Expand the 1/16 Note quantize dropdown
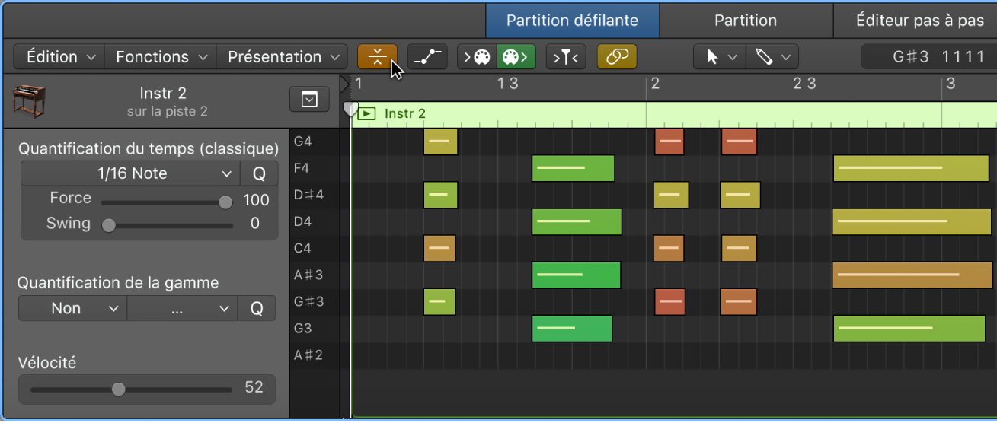997x423 pixels. tap(130, 173)
